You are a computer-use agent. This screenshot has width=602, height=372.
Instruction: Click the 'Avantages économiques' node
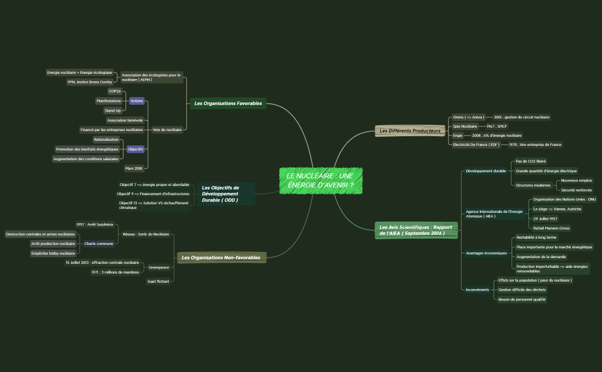click(486, 253)
